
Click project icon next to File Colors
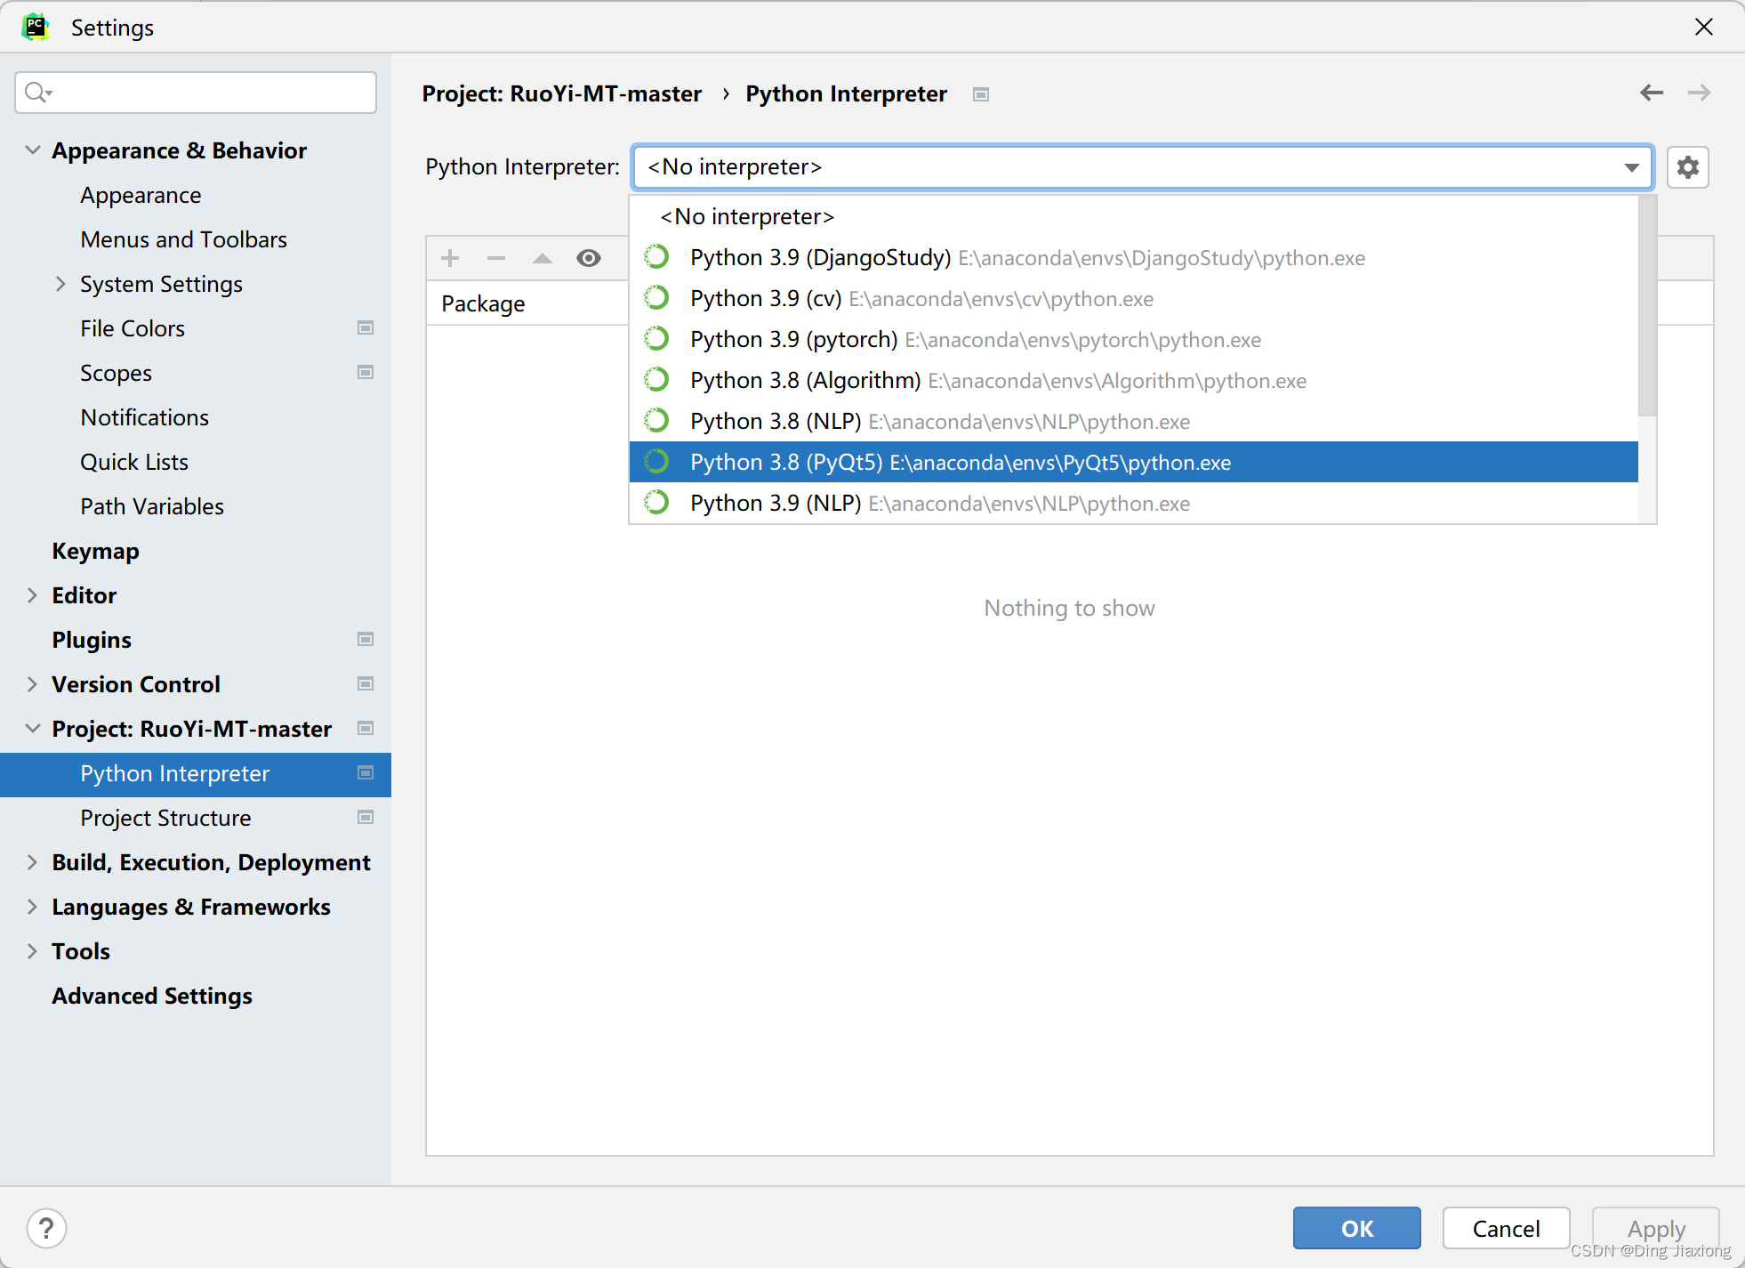tap(365, 328)
